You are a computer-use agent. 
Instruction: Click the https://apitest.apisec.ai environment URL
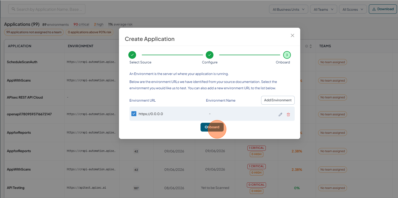[86, 188]
